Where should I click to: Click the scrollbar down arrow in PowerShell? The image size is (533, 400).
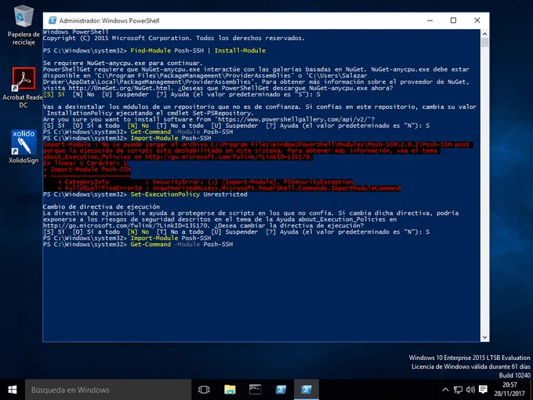[484, 337]
